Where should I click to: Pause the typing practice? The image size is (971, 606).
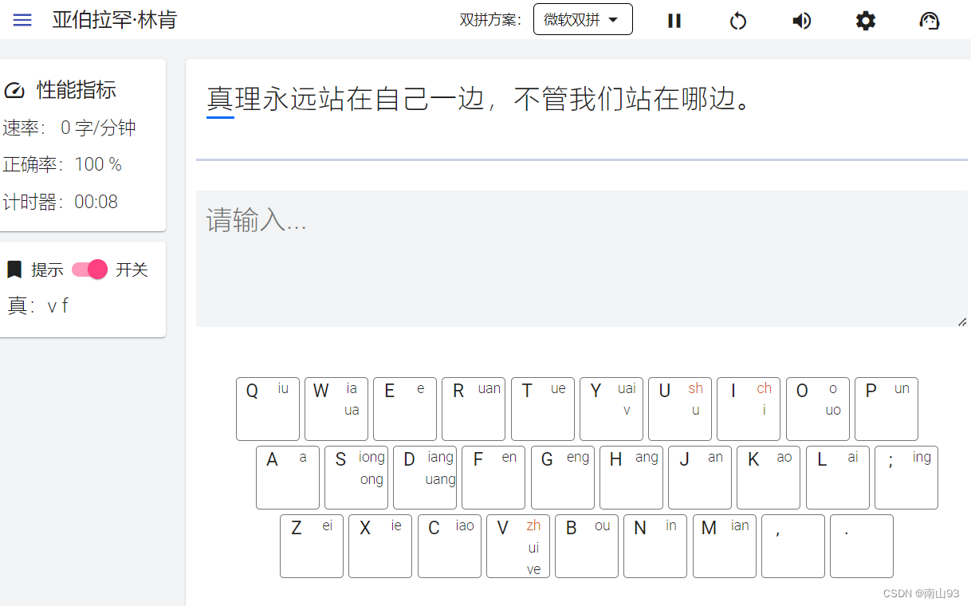click(x=674, y=21)
